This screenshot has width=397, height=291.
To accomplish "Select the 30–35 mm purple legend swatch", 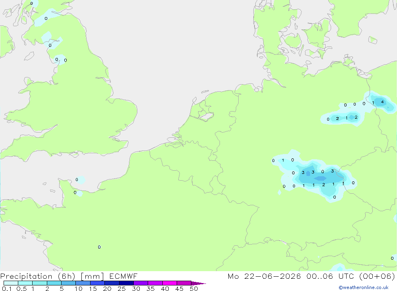I will 141,283.
